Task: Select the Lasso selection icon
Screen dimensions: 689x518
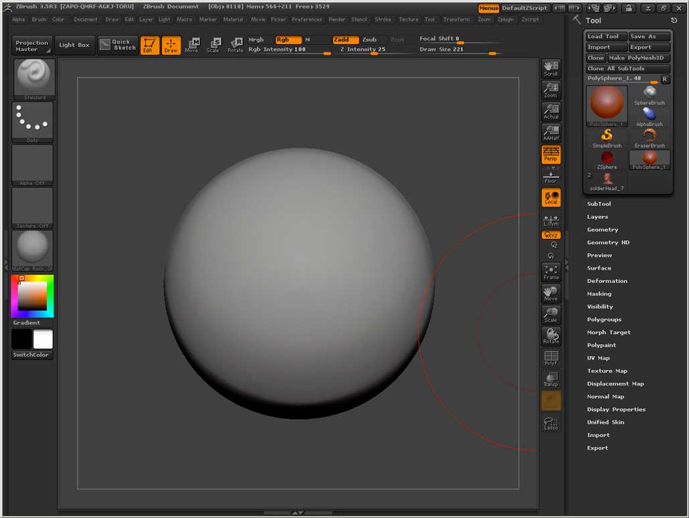Action: [551, 423]
